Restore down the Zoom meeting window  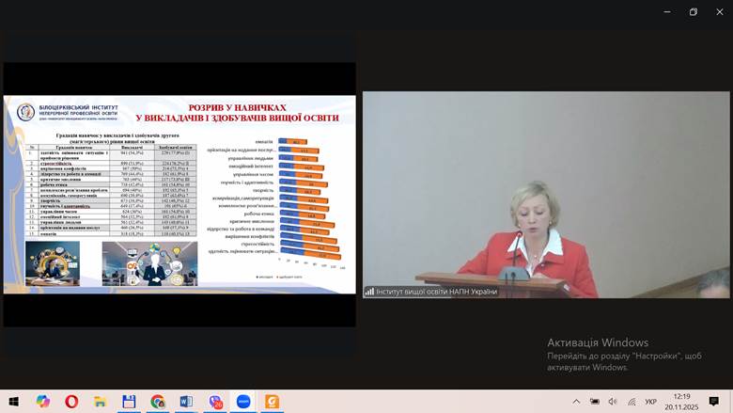[693, 12]
